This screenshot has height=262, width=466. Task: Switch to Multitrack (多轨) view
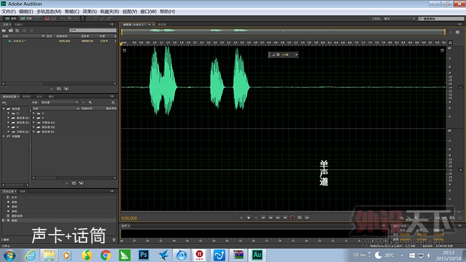26,19
